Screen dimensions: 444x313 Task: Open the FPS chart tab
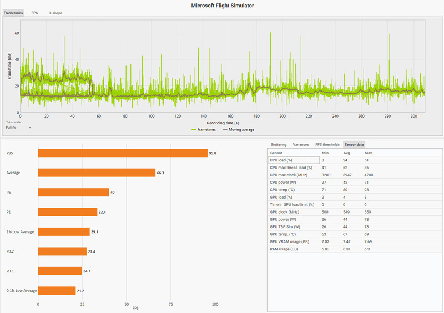34,13
